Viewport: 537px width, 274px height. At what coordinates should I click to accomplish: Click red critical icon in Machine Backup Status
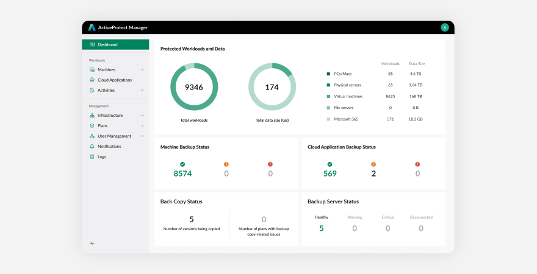[270, 164]
